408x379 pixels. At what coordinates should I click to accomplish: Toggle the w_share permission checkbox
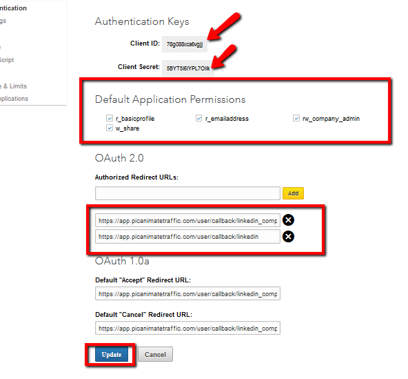(110, 128)
